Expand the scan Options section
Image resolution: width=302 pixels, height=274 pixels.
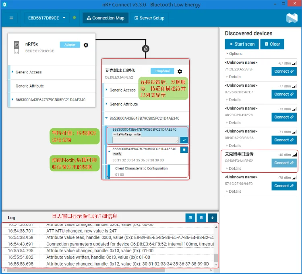point(234,54)
